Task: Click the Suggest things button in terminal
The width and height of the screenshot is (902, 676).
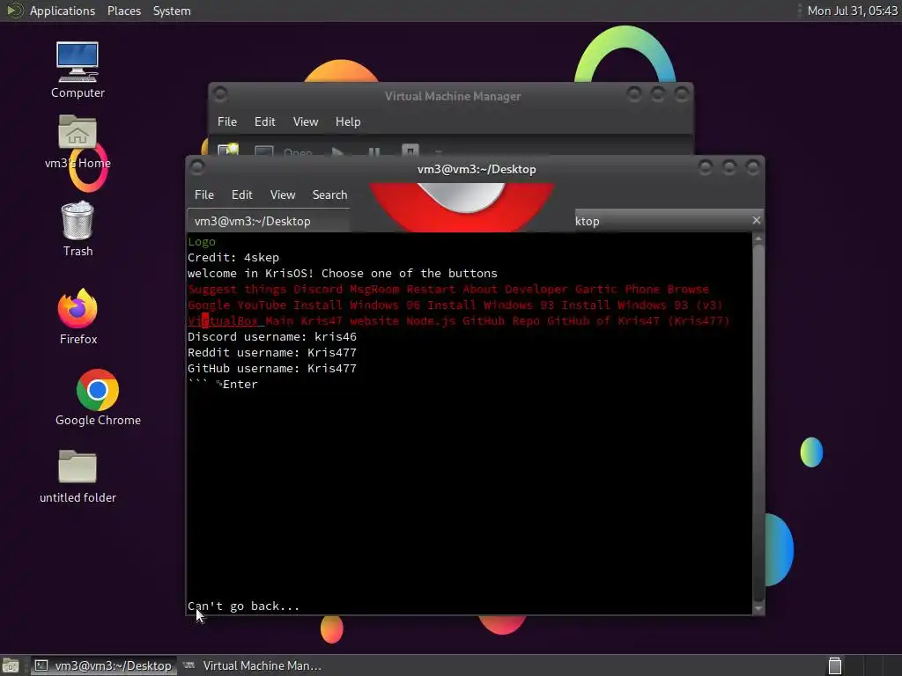Action: tap(236, 289)
